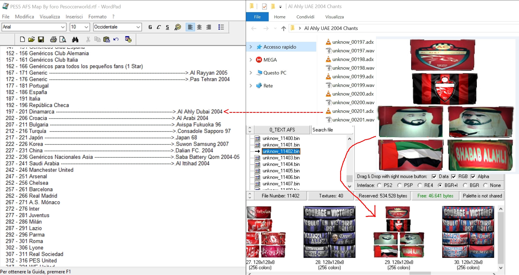Viewport: 519px width, 275px height.
Task: Click the Bold (G) icon in WordPad
Action: tap(150, 27)
